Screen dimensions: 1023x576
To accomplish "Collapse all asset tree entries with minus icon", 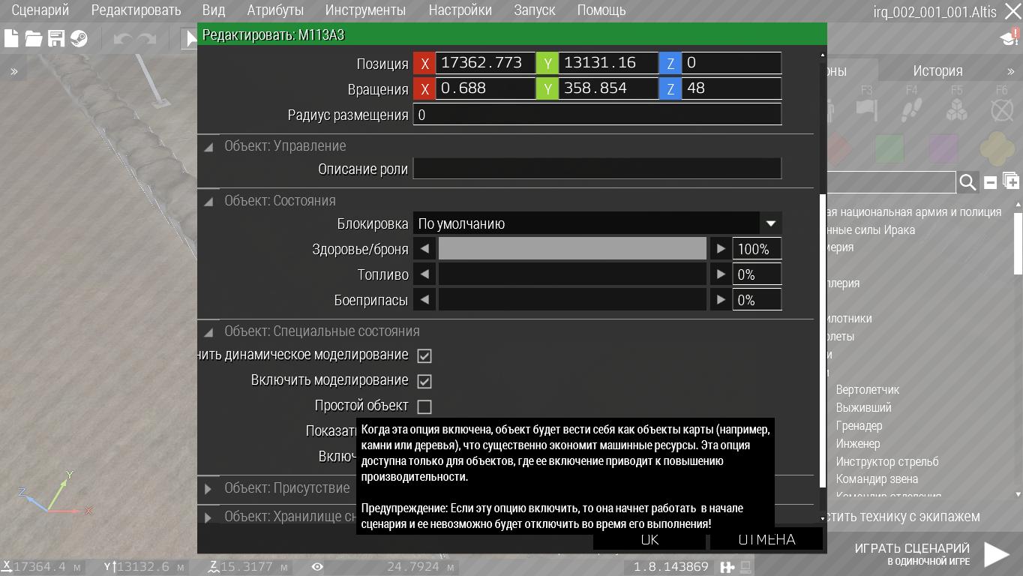I will [990, 182].
